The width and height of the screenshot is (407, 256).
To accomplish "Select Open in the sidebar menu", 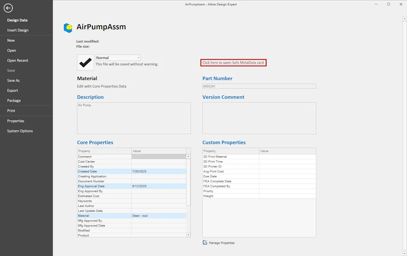I will (x=11, y=50).
